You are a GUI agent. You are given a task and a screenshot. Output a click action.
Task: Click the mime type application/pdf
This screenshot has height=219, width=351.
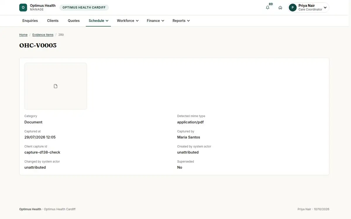pos(190,122)
